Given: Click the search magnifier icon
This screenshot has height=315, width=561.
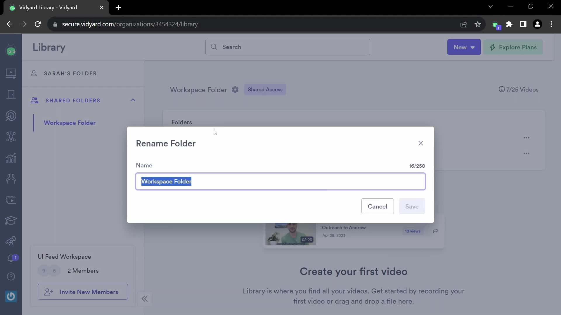Looking at the screenshot, I should [x=214, y=47].
